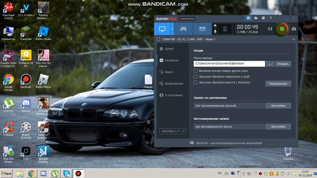Open the output folder icon in title bar
Viewport: 317px width, 178px height.
(x=256, y=18)
